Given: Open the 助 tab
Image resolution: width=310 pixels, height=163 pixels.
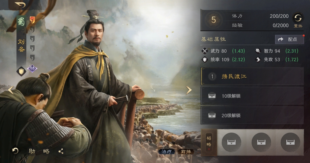Looking at the screenshot, I should [x=32, y=152].
